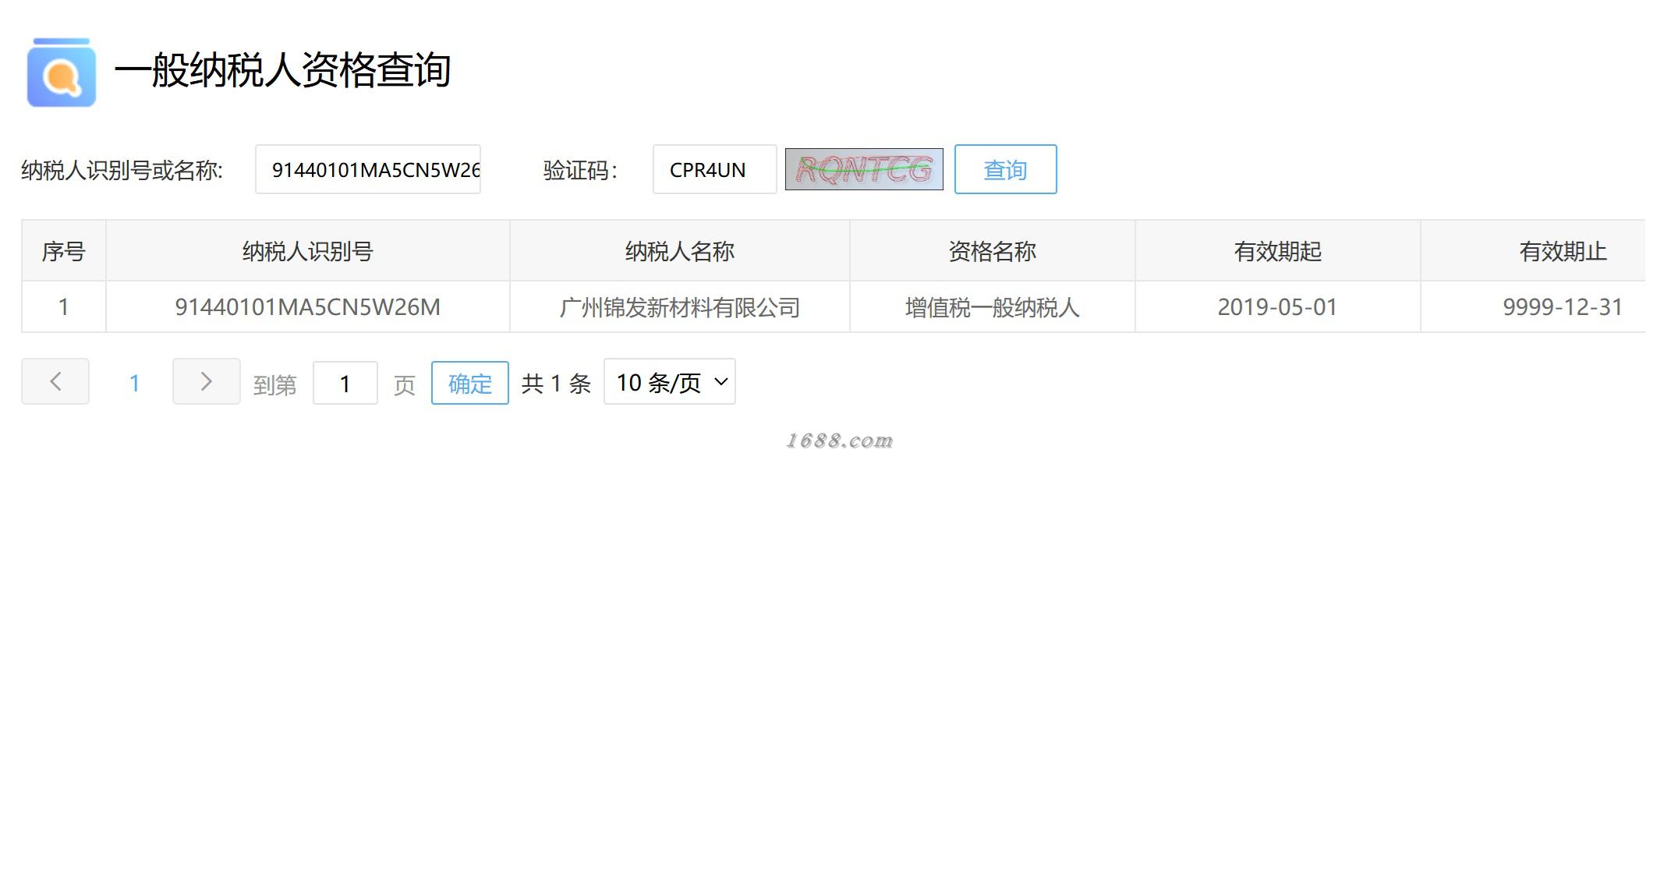Screen dimensions: 1678x878
Task: Click the taxpayer query logo icon
Action: click(x=61, y=73)
